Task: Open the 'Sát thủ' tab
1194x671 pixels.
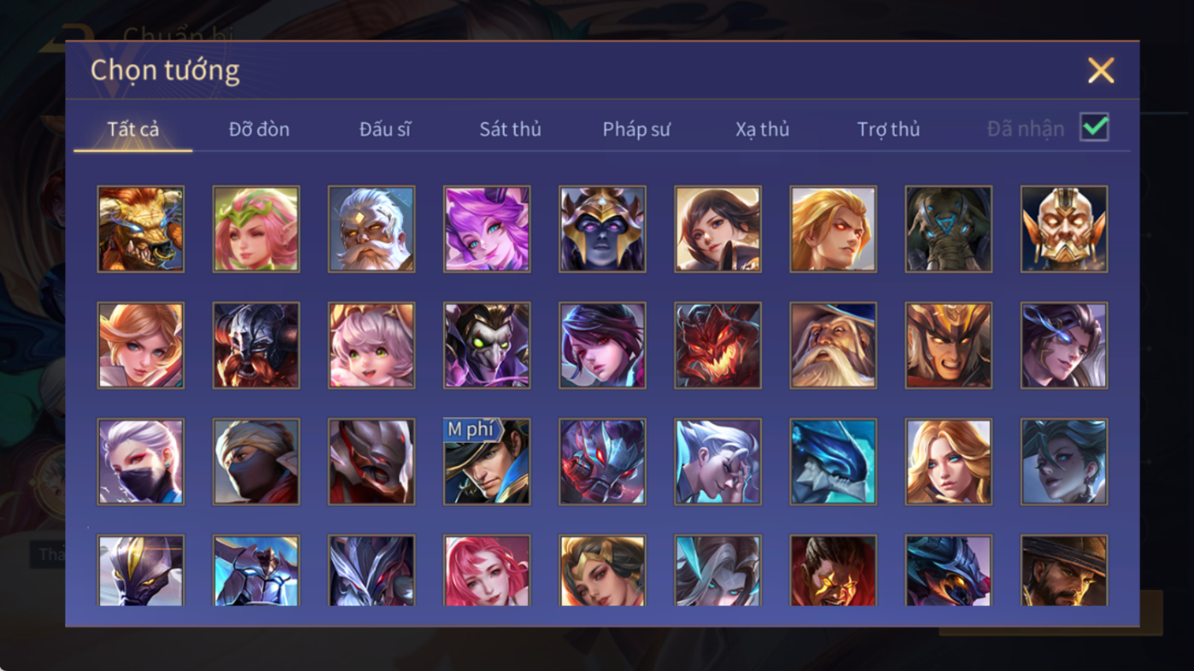Action: click(510, 129)
